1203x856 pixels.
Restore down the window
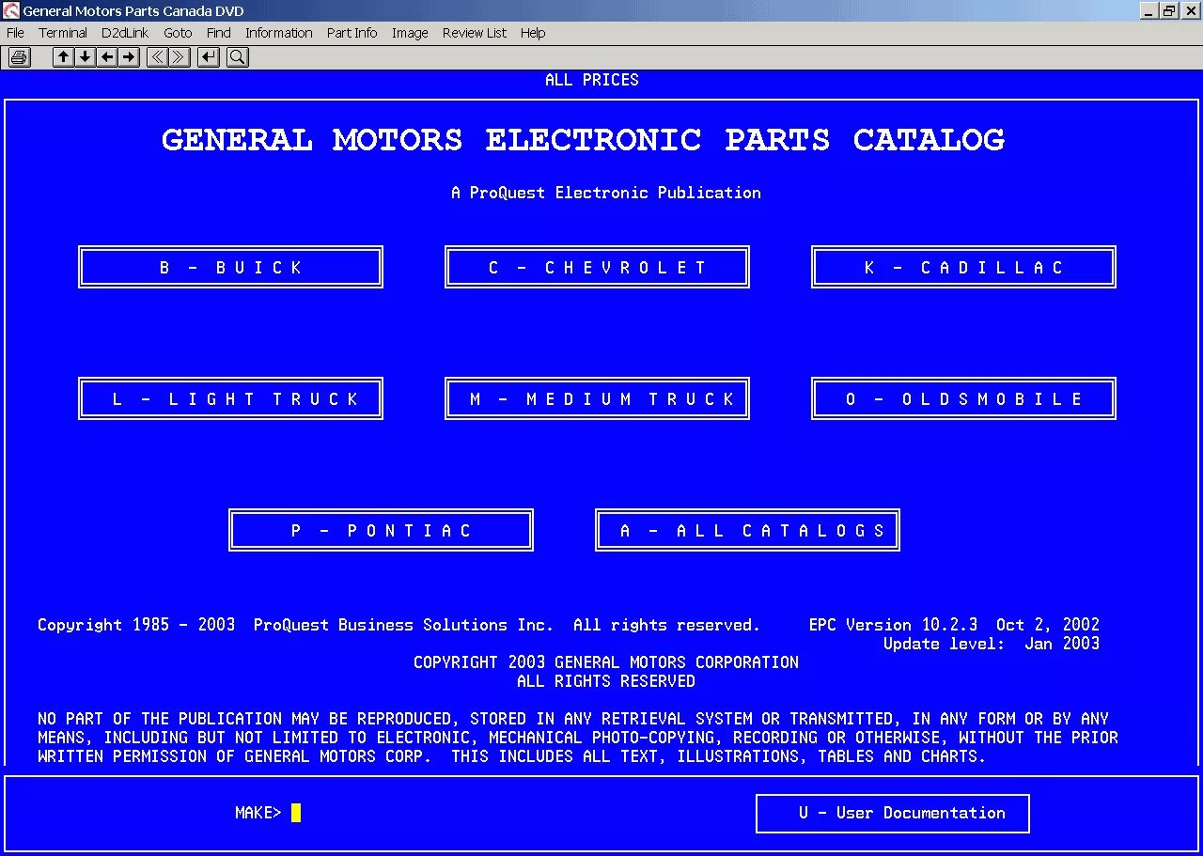tap(1169, 11)
